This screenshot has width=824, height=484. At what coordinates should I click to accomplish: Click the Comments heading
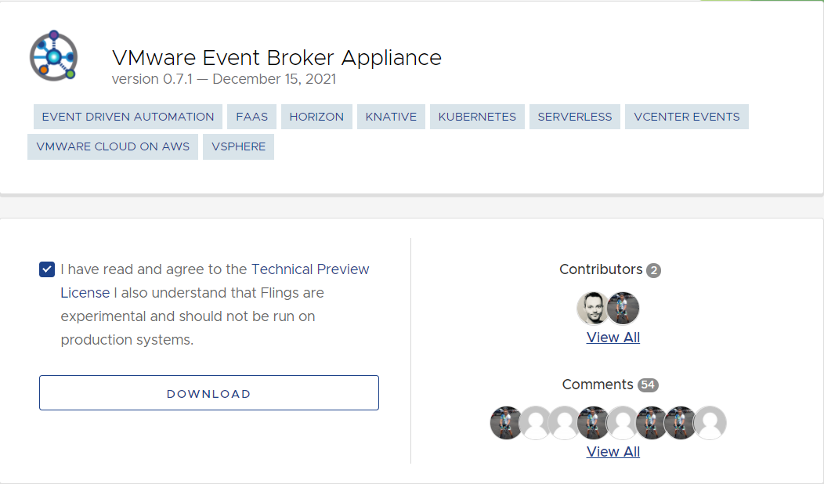click(598, 385)
